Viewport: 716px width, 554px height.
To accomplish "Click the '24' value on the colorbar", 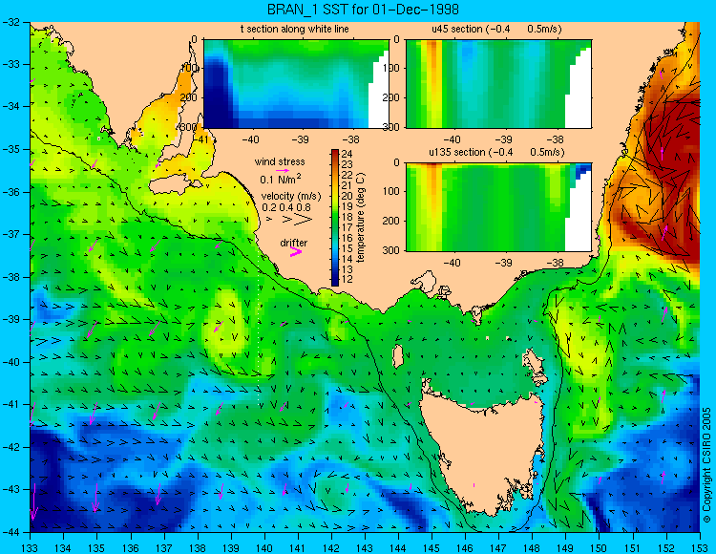I will click(347, 154).
